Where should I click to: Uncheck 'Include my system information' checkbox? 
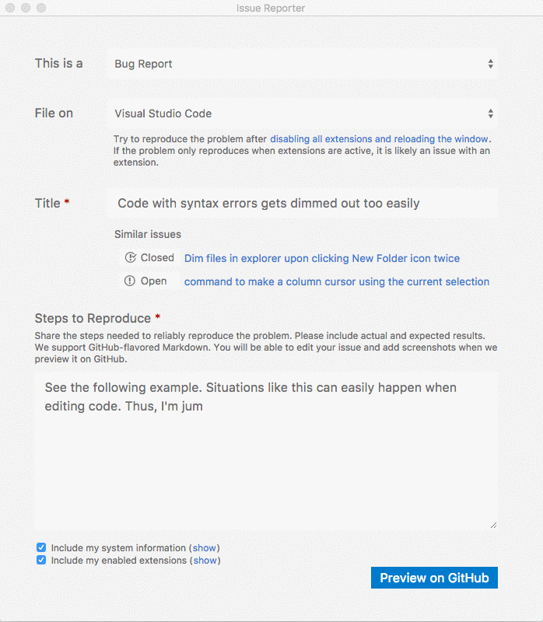pyautogui.click(x=41, y=547)
